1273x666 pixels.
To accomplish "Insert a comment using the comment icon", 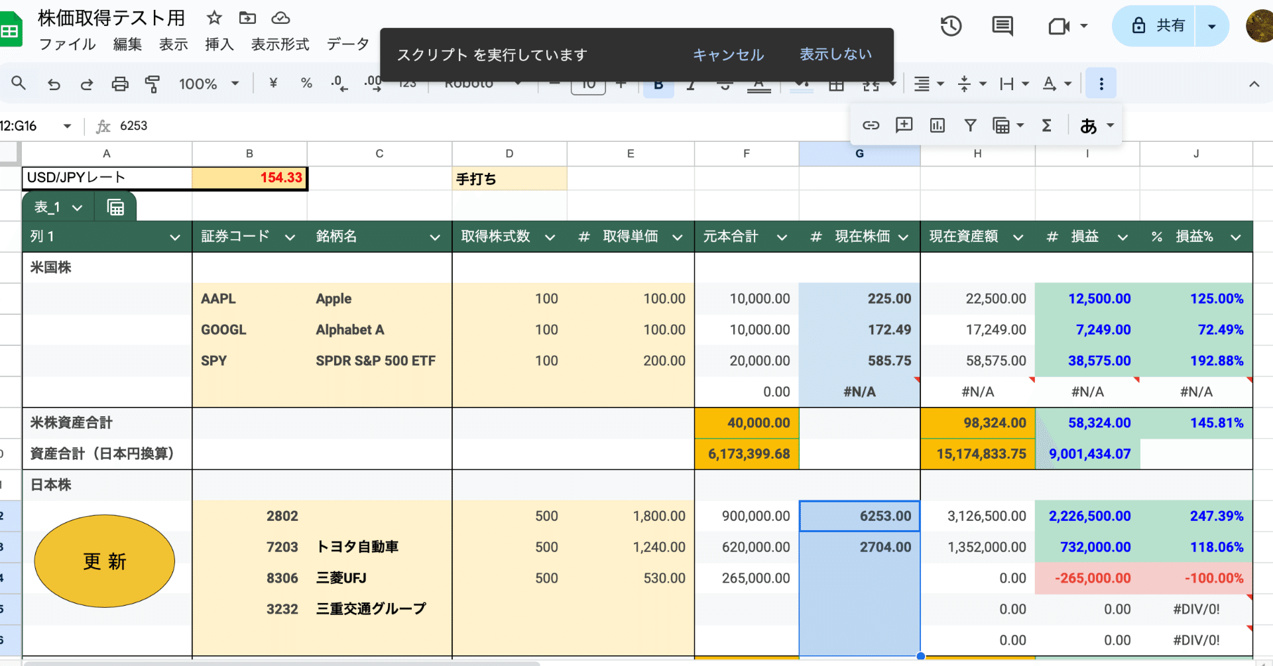I will click(x=903, y=125).
